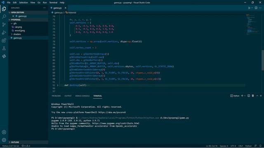Open the Search view in activity bar
This screenshot has height=148, width=264.
click(4, 16)
